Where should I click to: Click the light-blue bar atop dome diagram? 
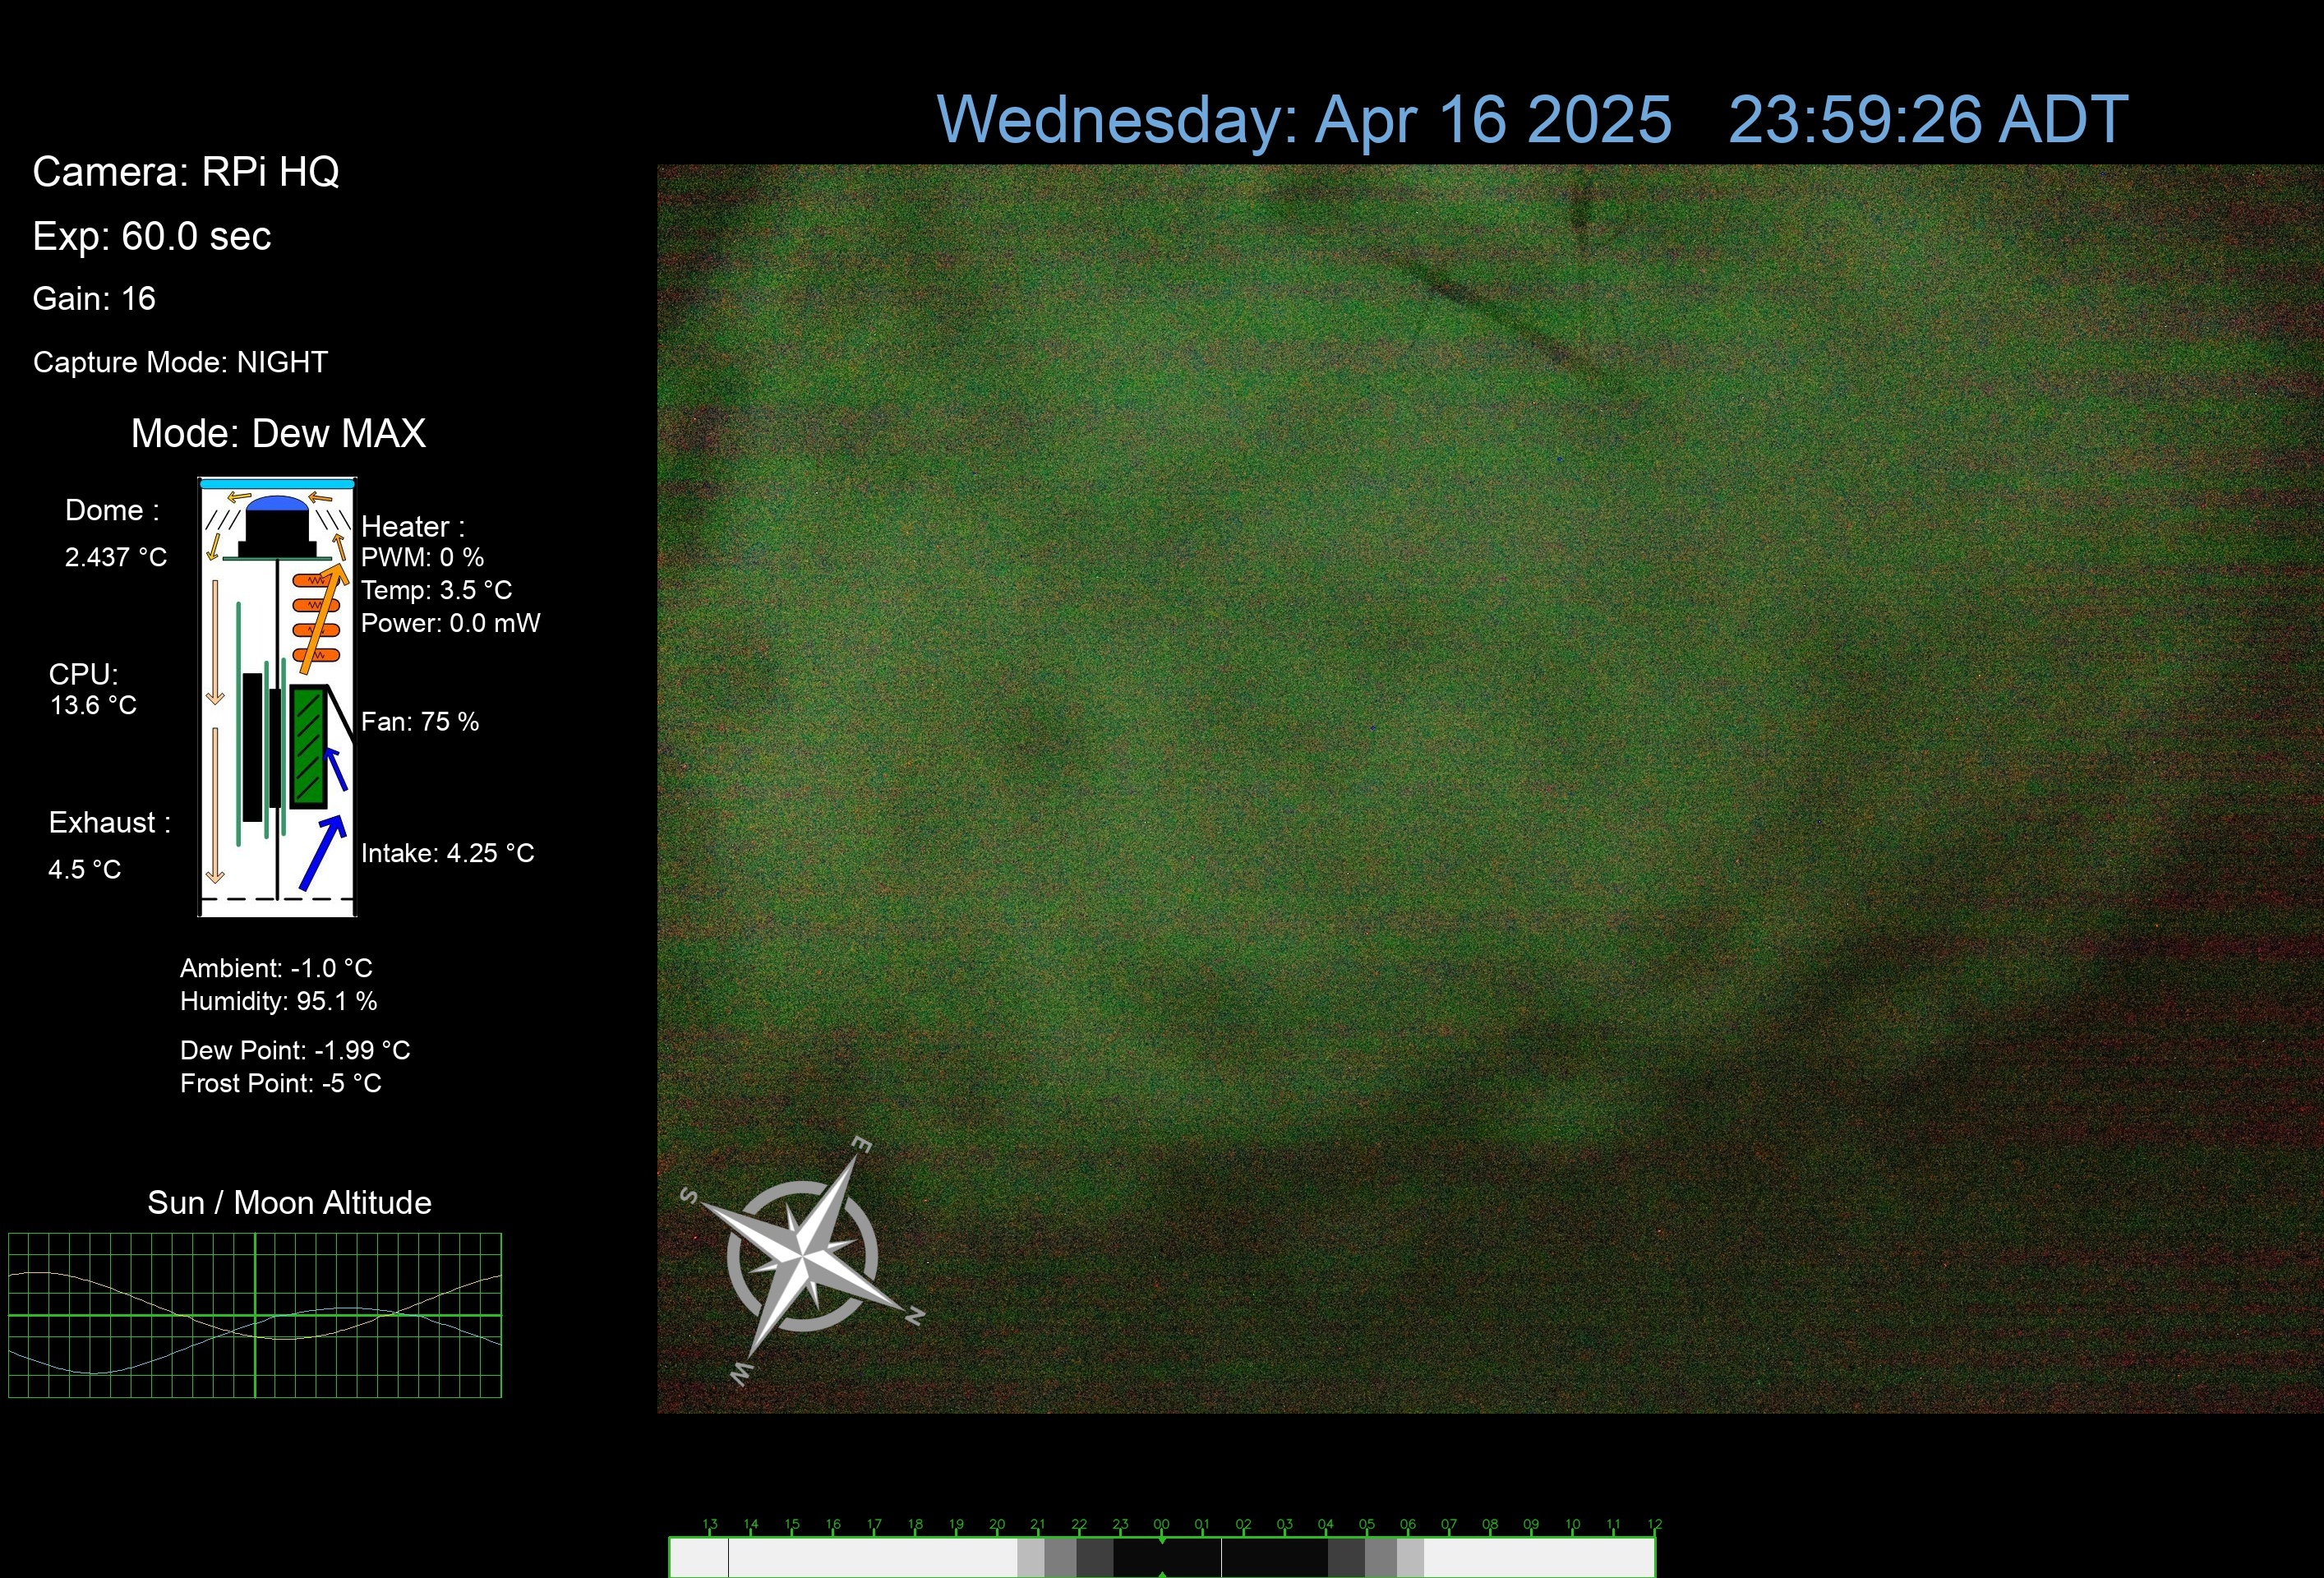[x=277, y=483]
